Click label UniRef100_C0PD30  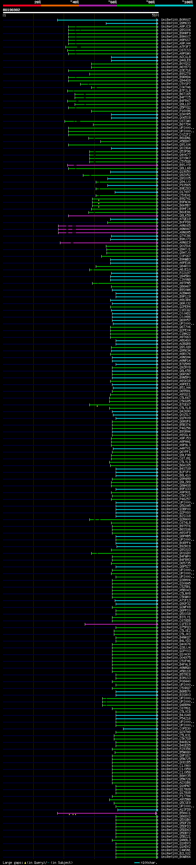pos(175,728)
